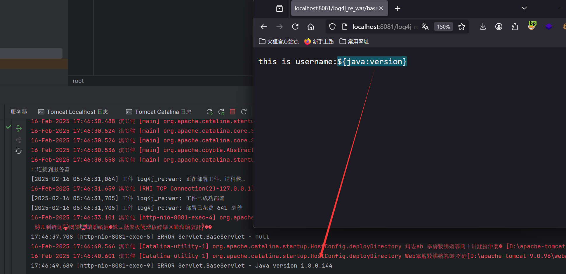Click the Firefox back arrow

(x=264, y=27)
